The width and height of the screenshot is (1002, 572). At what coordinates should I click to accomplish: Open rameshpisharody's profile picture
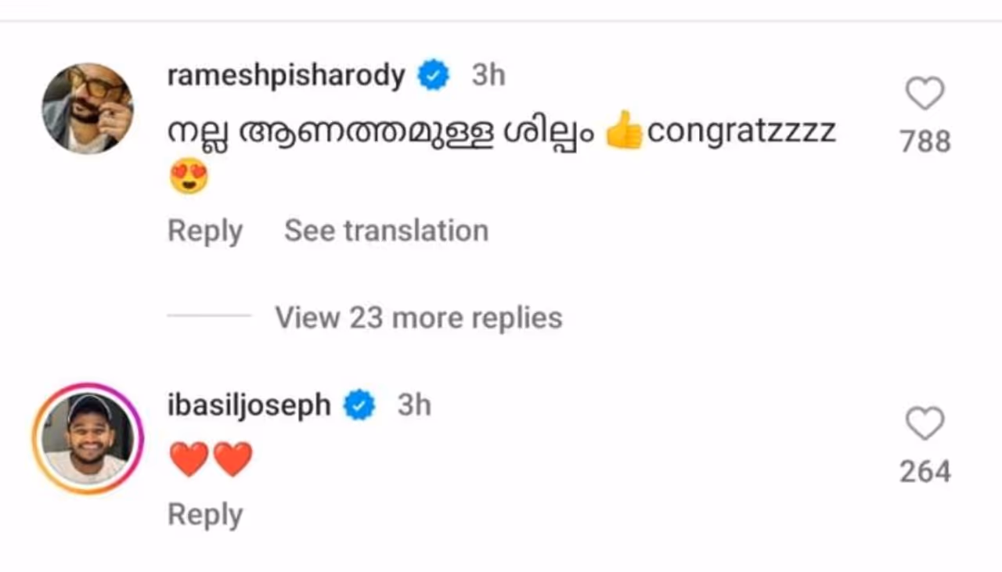pyautogui.click(x=87, y=108)
